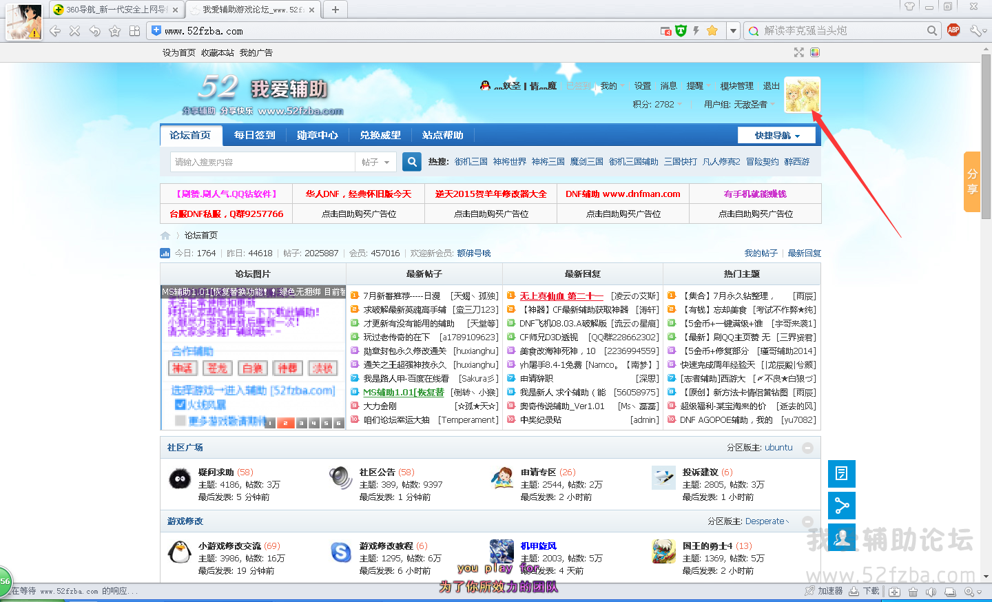The height and width of the screenshot is (602, 992).
Task: Open the 模块管理 link
Action: (737, 86)
